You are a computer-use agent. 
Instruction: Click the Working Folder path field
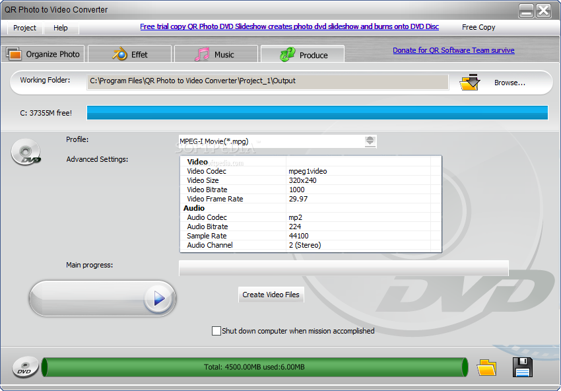267,82
